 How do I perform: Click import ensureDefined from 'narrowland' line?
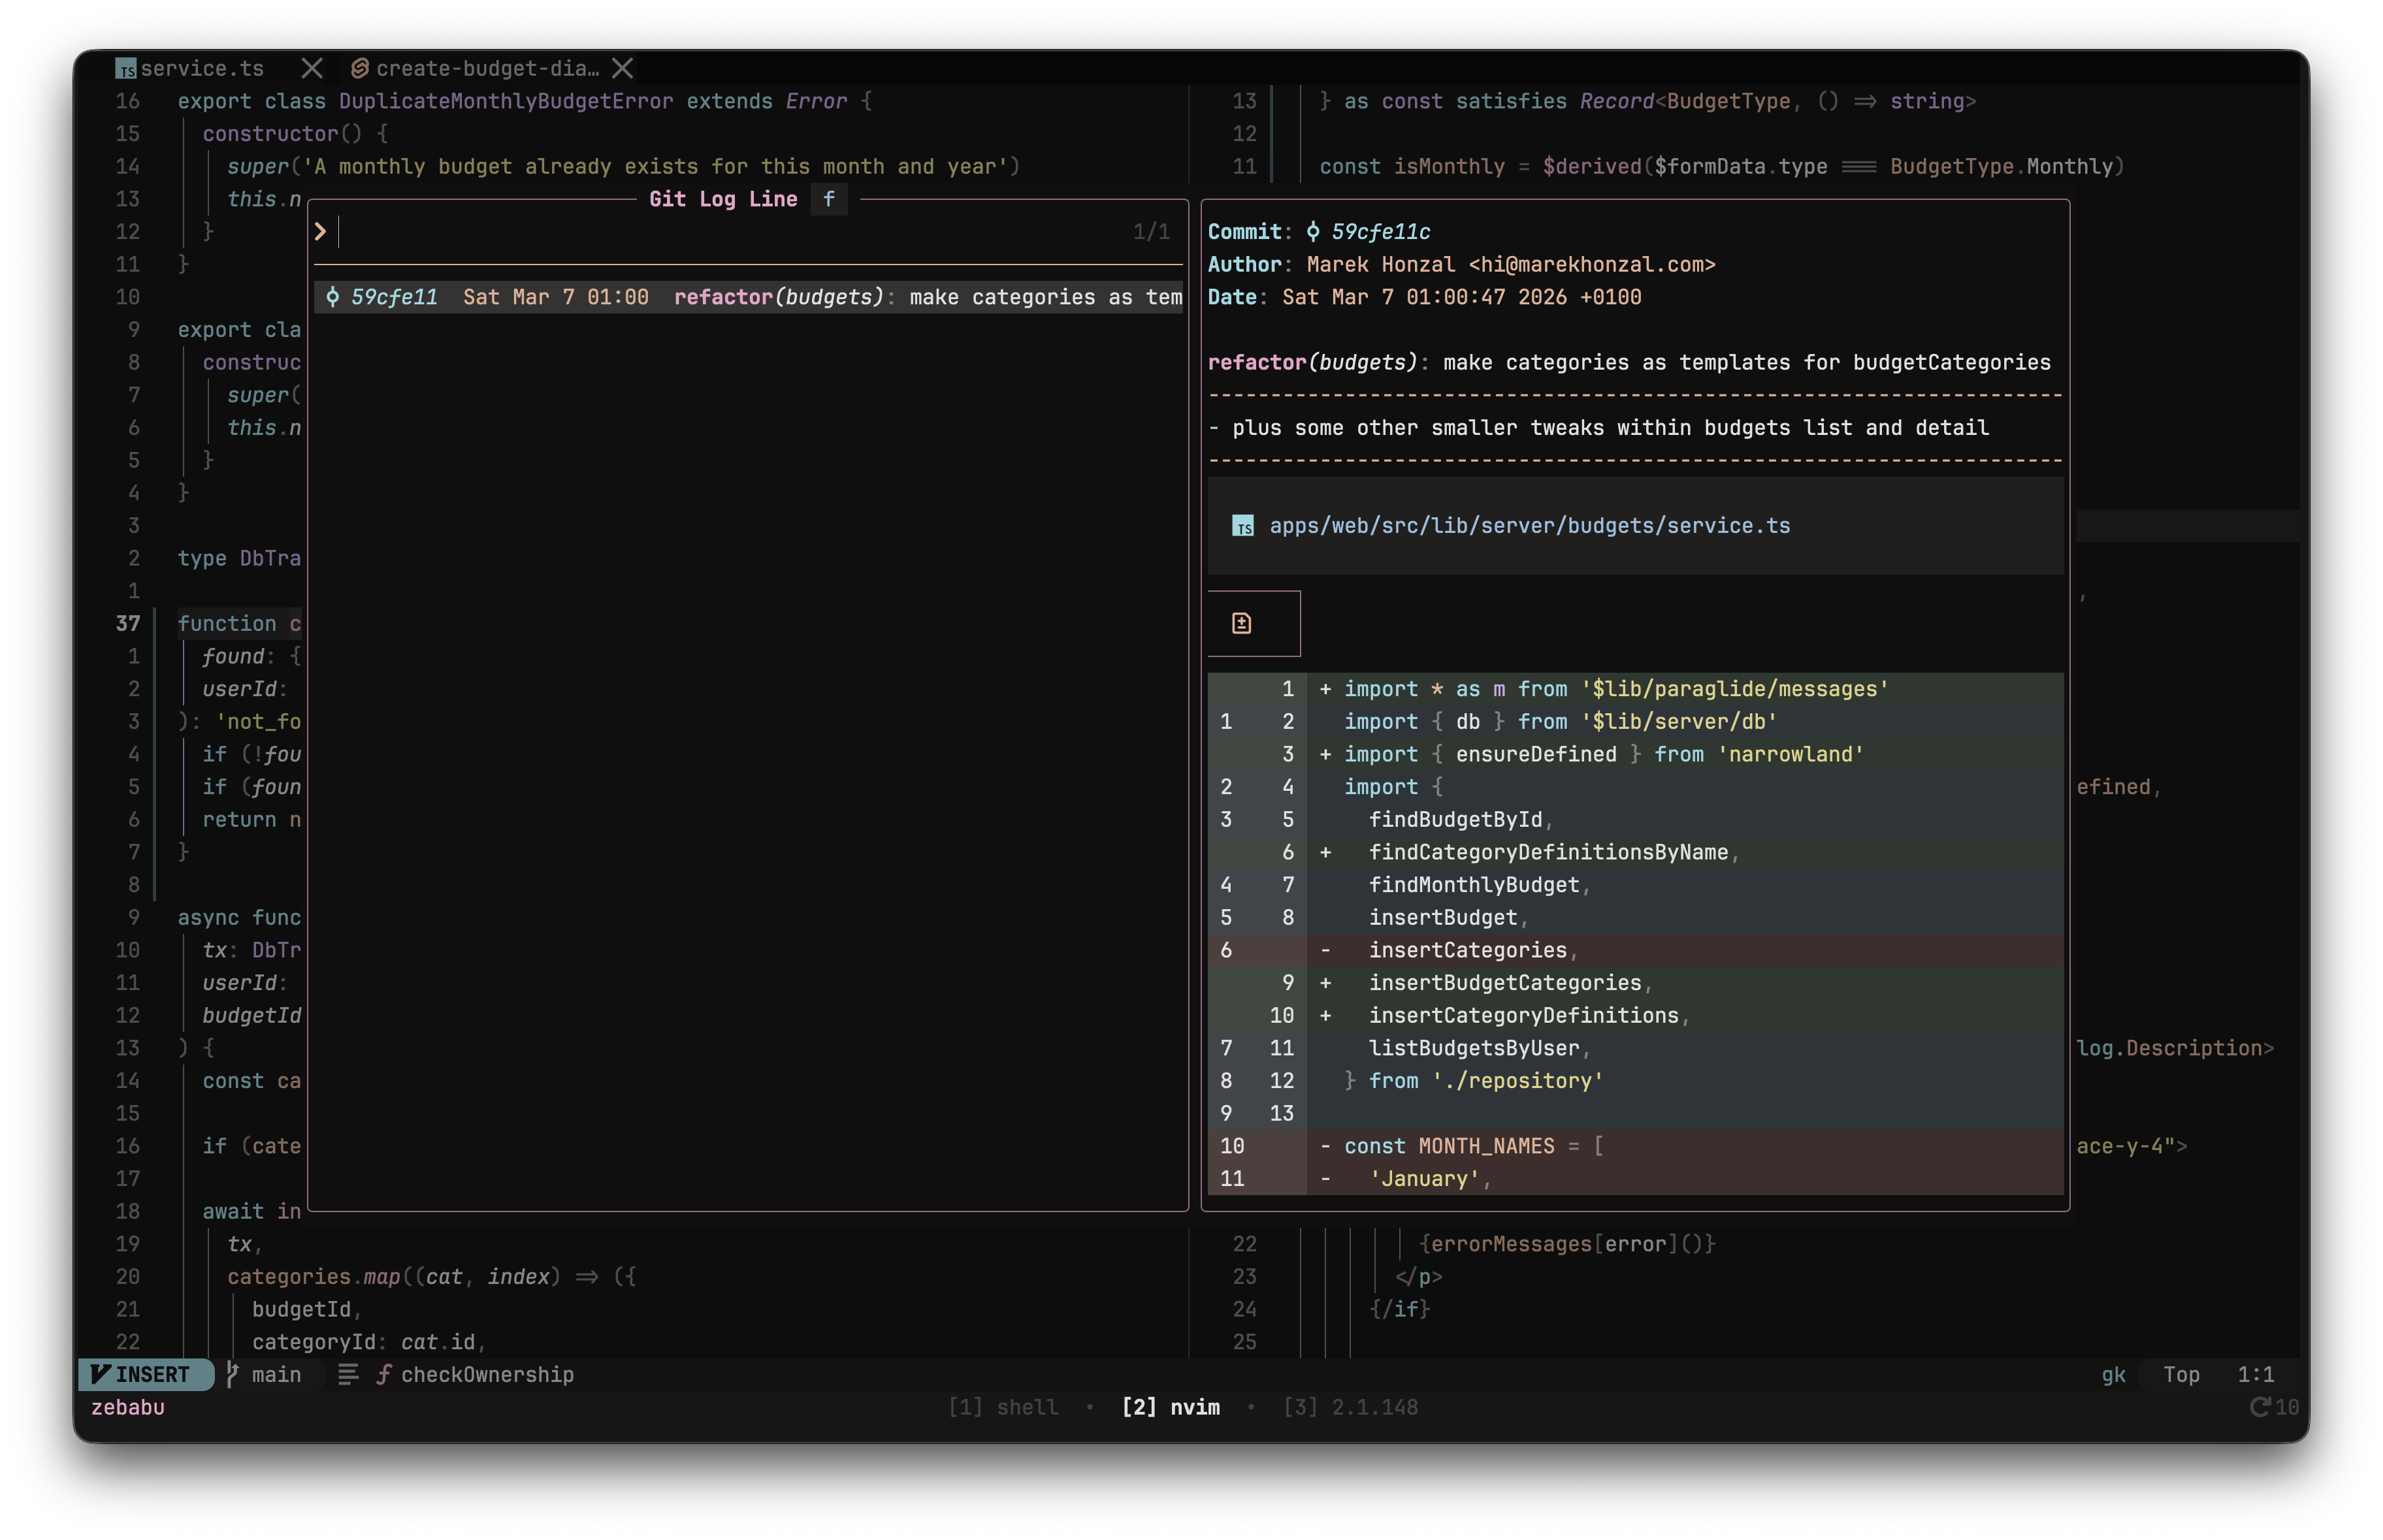[1635, 754]
